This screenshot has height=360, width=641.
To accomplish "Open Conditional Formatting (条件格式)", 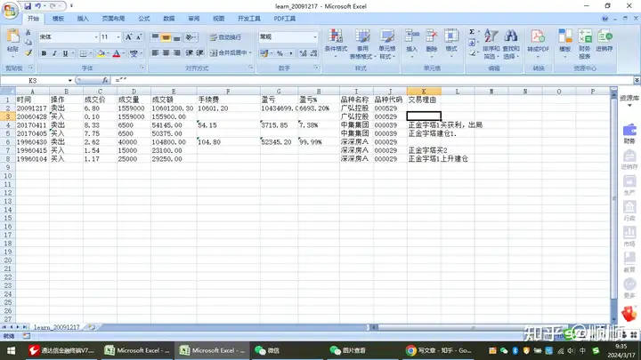I will tap(336, 44).
